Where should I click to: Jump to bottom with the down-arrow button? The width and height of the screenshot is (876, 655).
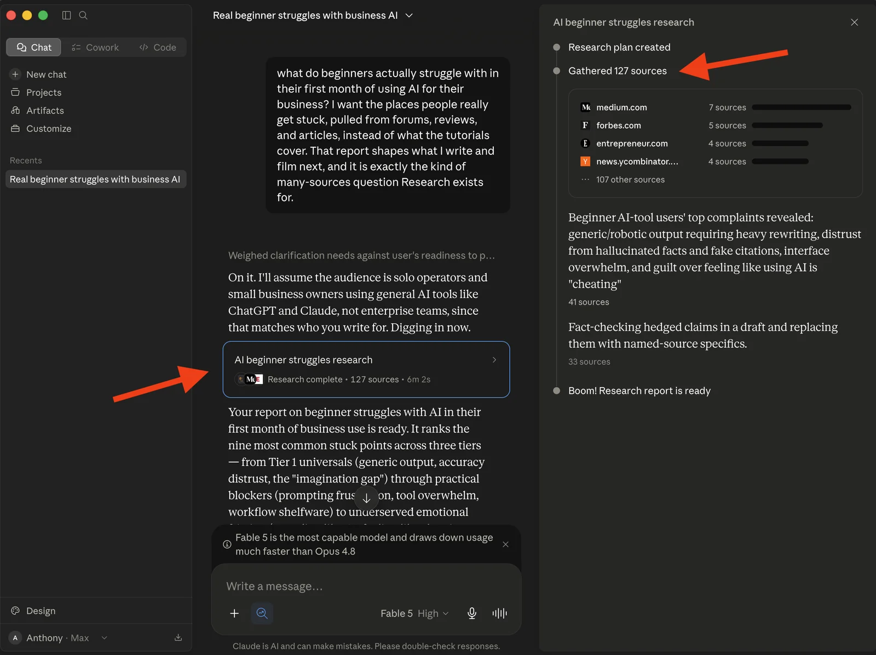point(366,498)
